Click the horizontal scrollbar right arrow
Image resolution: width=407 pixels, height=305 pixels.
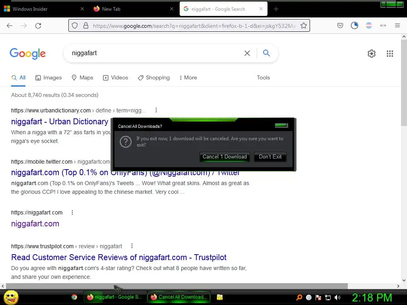(x=398, y=286)
